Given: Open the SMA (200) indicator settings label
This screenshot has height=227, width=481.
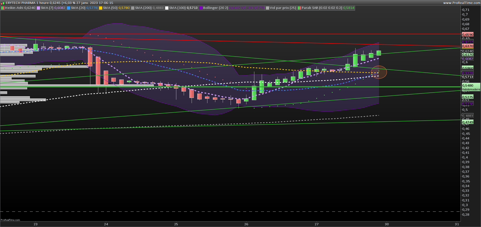Looking at the screenshot, I should point(144,8).
